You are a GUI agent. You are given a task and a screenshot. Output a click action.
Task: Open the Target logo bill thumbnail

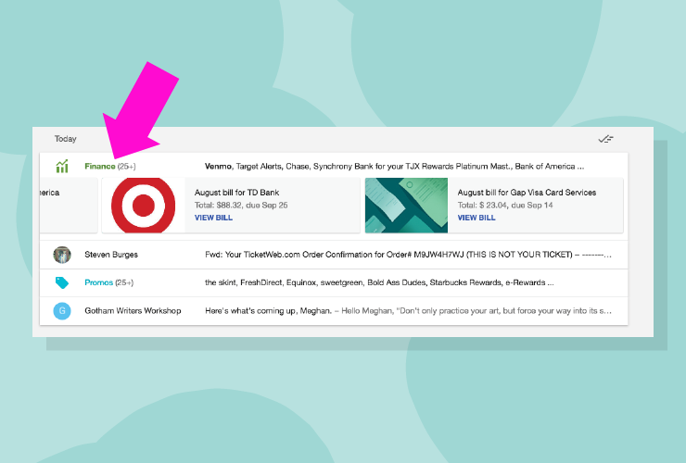click(x=144, y=205)
